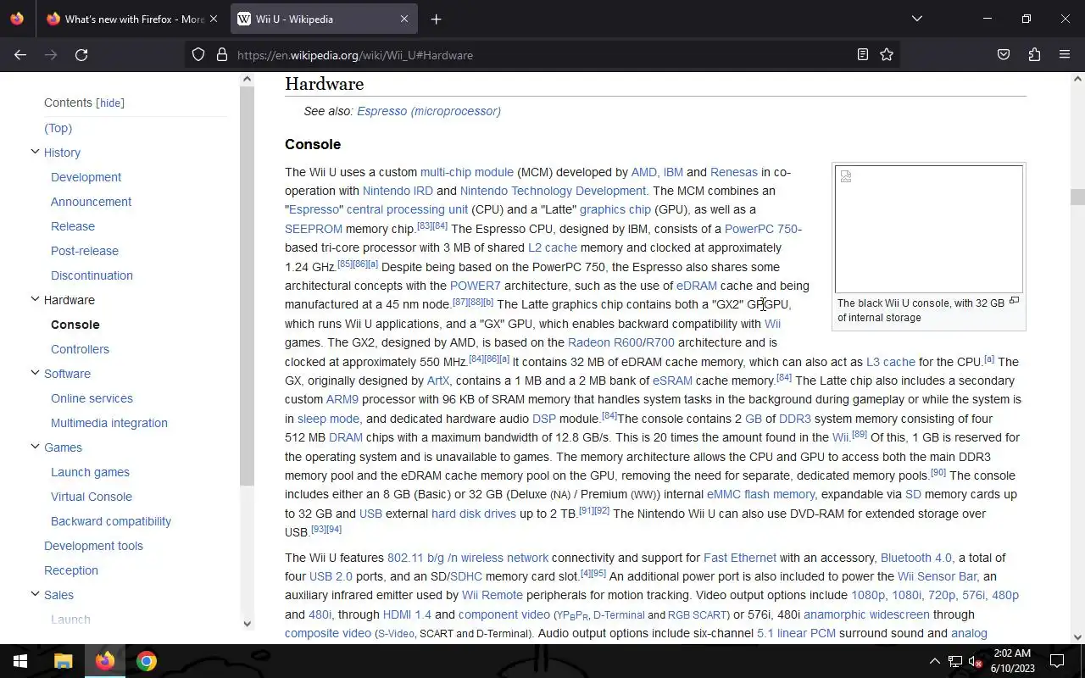
Task: Open the network status tray icon
Action: coord(955,661)
